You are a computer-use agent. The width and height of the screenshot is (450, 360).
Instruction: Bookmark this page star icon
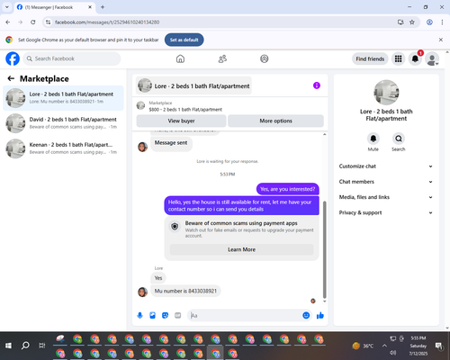(x=412, y=22)
